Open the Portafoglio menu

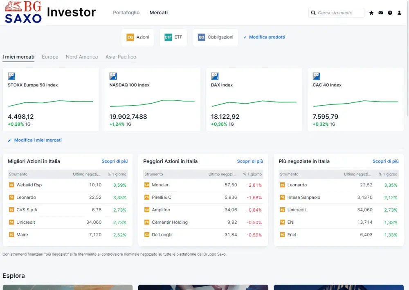pos(126,13)
